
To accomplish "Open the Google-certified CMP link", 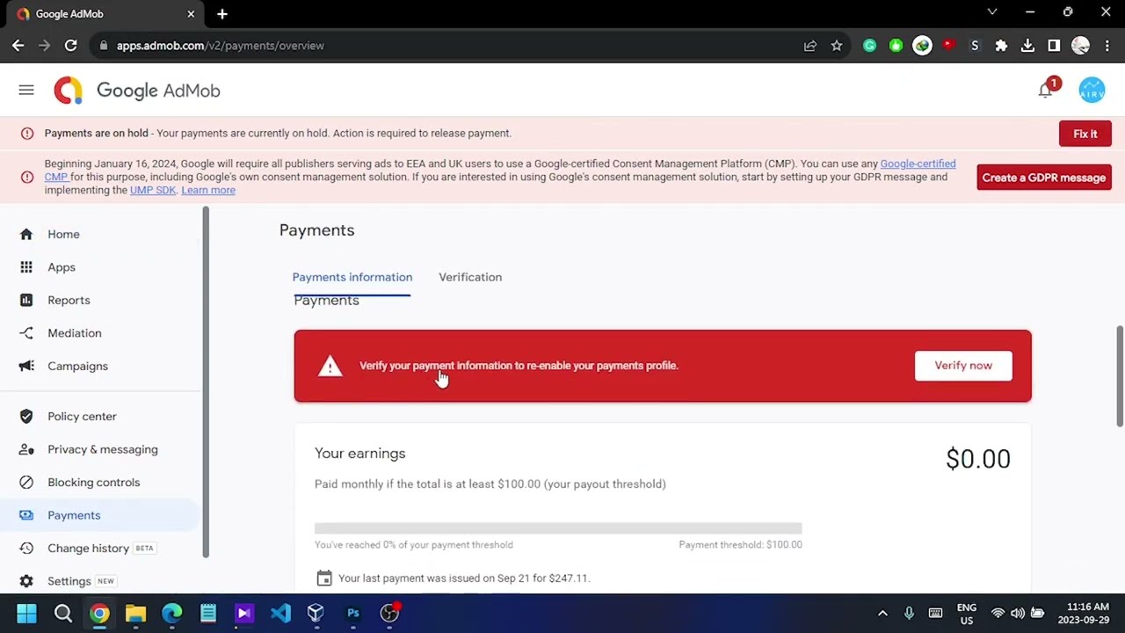I will 918,164.
